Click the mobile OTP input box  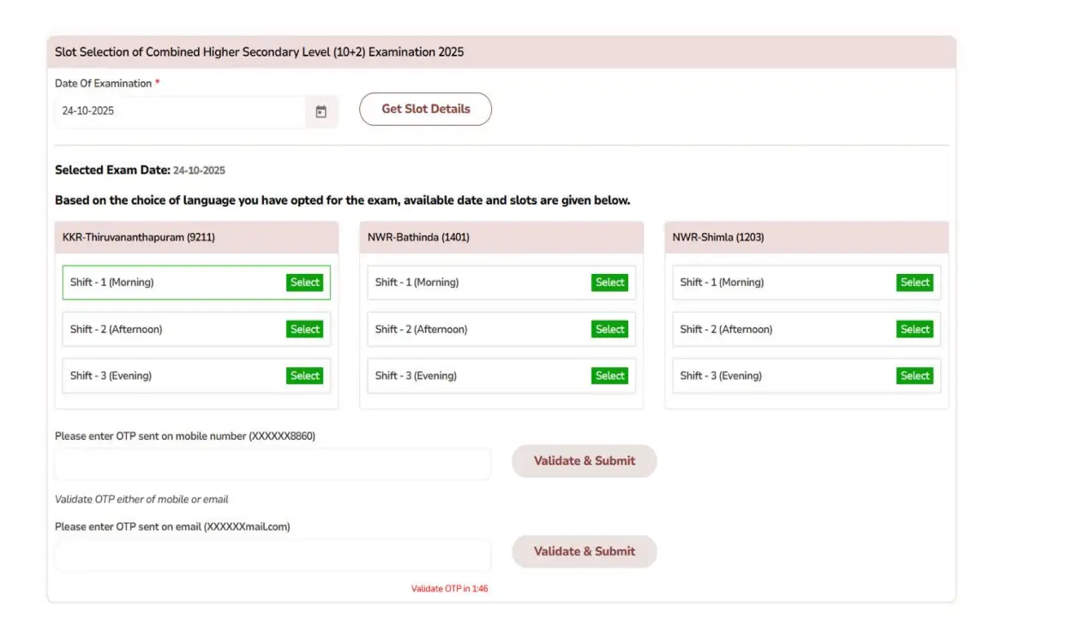[272, 463]
